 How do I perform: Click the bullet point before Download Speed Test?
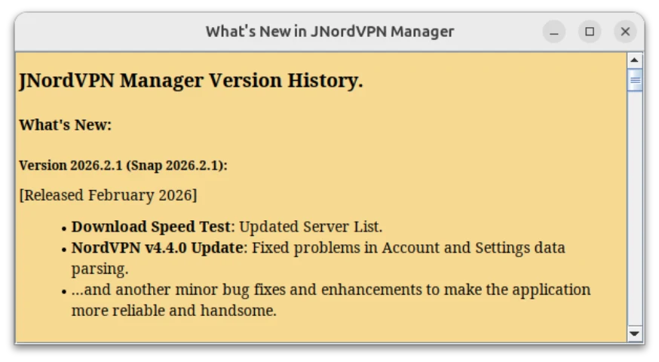(x=64, y=229)
